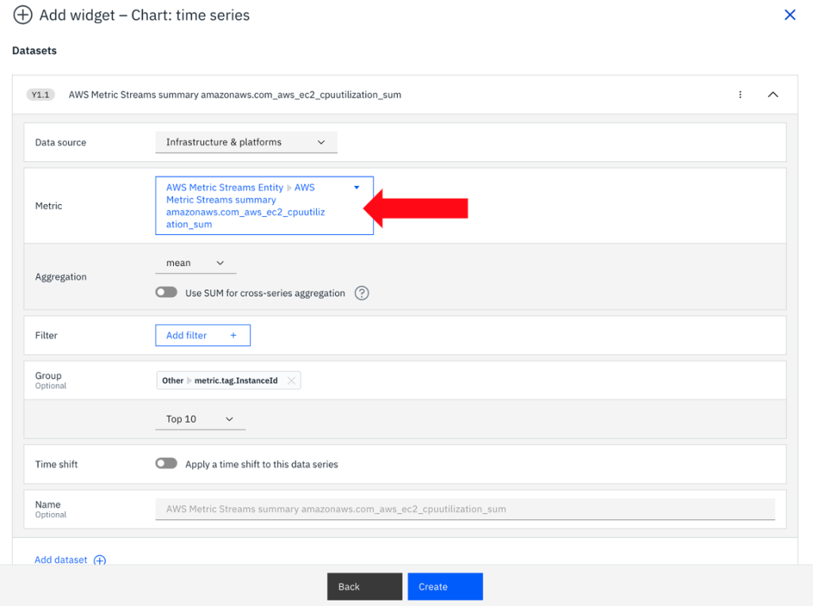Click the Y1.1 dataset badge

click(x=40, y=94)
